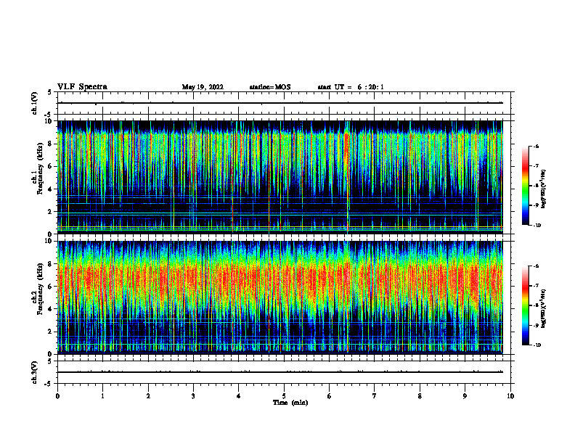Click the ch.1 voltage waveform trace

280,103
